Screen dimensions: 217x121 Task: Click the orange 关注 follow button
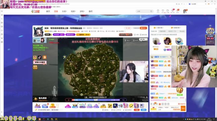[143, 28]
